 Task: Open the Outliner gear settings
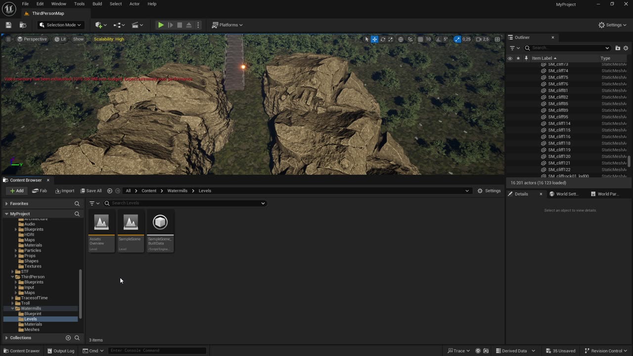626,48
